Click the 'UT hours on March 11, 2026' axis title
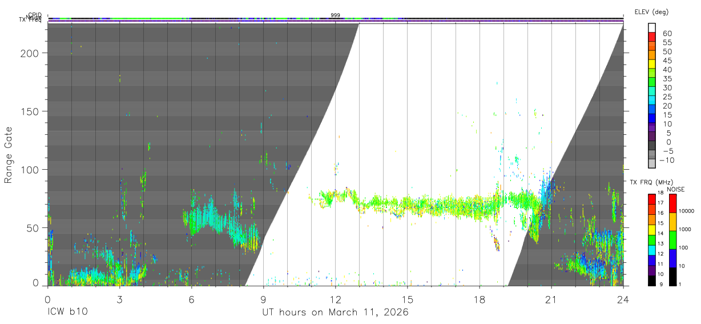 tap(335, 313)
